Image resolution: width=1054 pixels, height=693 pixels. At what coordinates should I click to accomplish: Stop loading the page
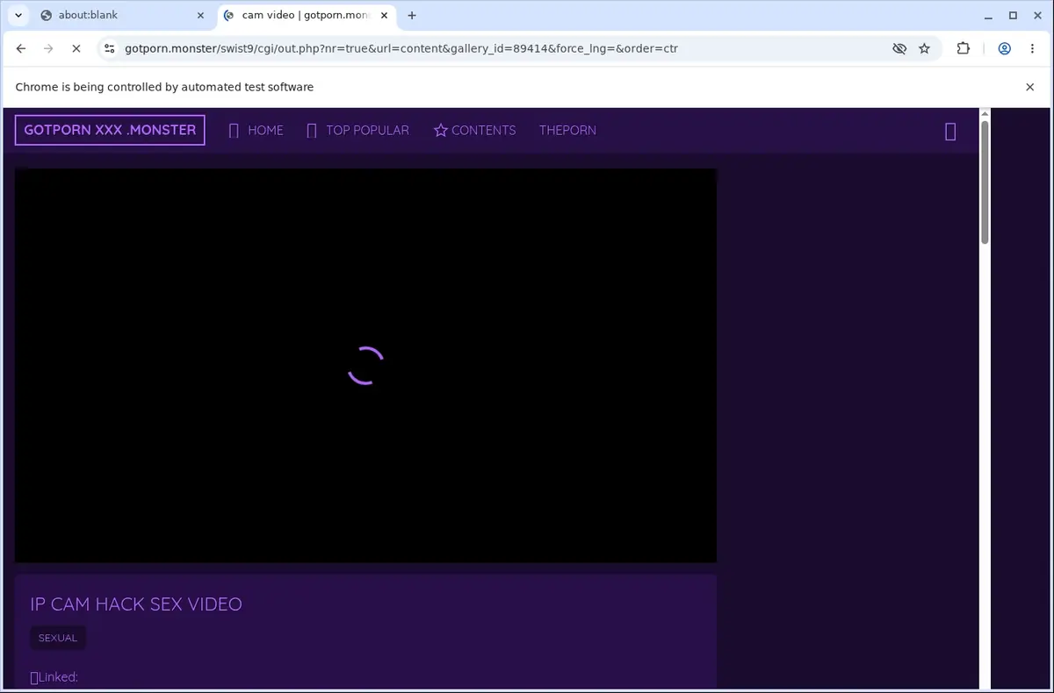click(x=76, y=49)
